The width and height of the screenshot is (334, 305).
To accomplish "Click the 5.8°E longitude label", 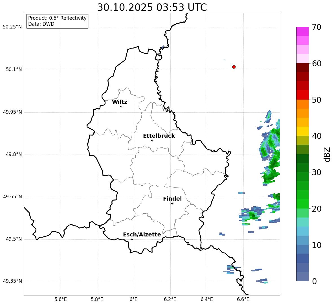I will click(x=97, y=299).
